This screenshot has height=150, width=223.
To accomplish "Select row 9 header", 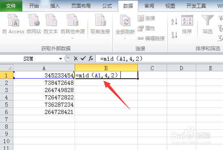I will (6, 133).
